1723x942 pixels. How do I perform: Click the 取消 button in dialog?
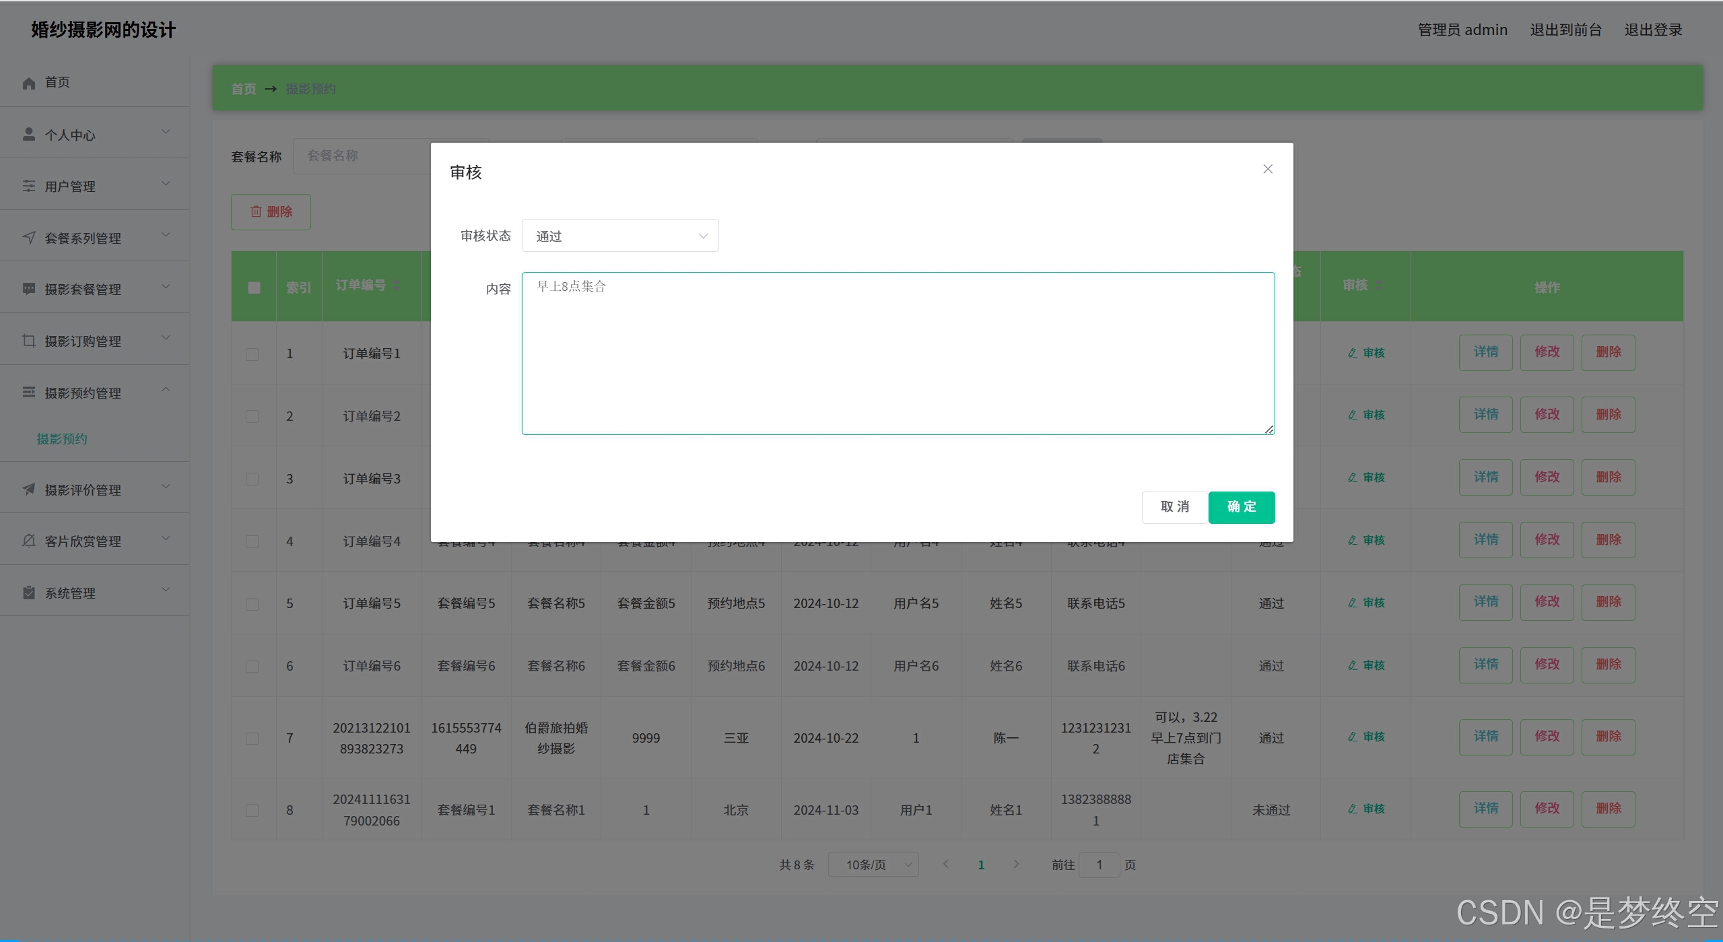click(1174, 507)
